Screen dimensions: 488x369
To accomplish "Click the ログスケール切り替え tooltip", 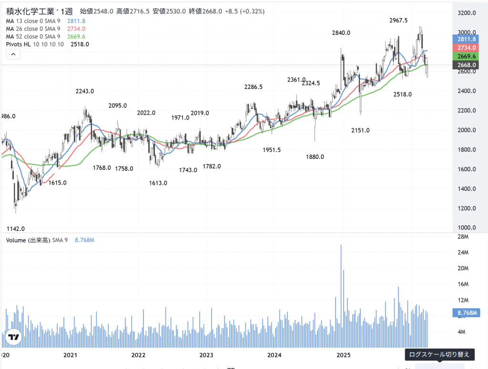I will tap(440, 354).
